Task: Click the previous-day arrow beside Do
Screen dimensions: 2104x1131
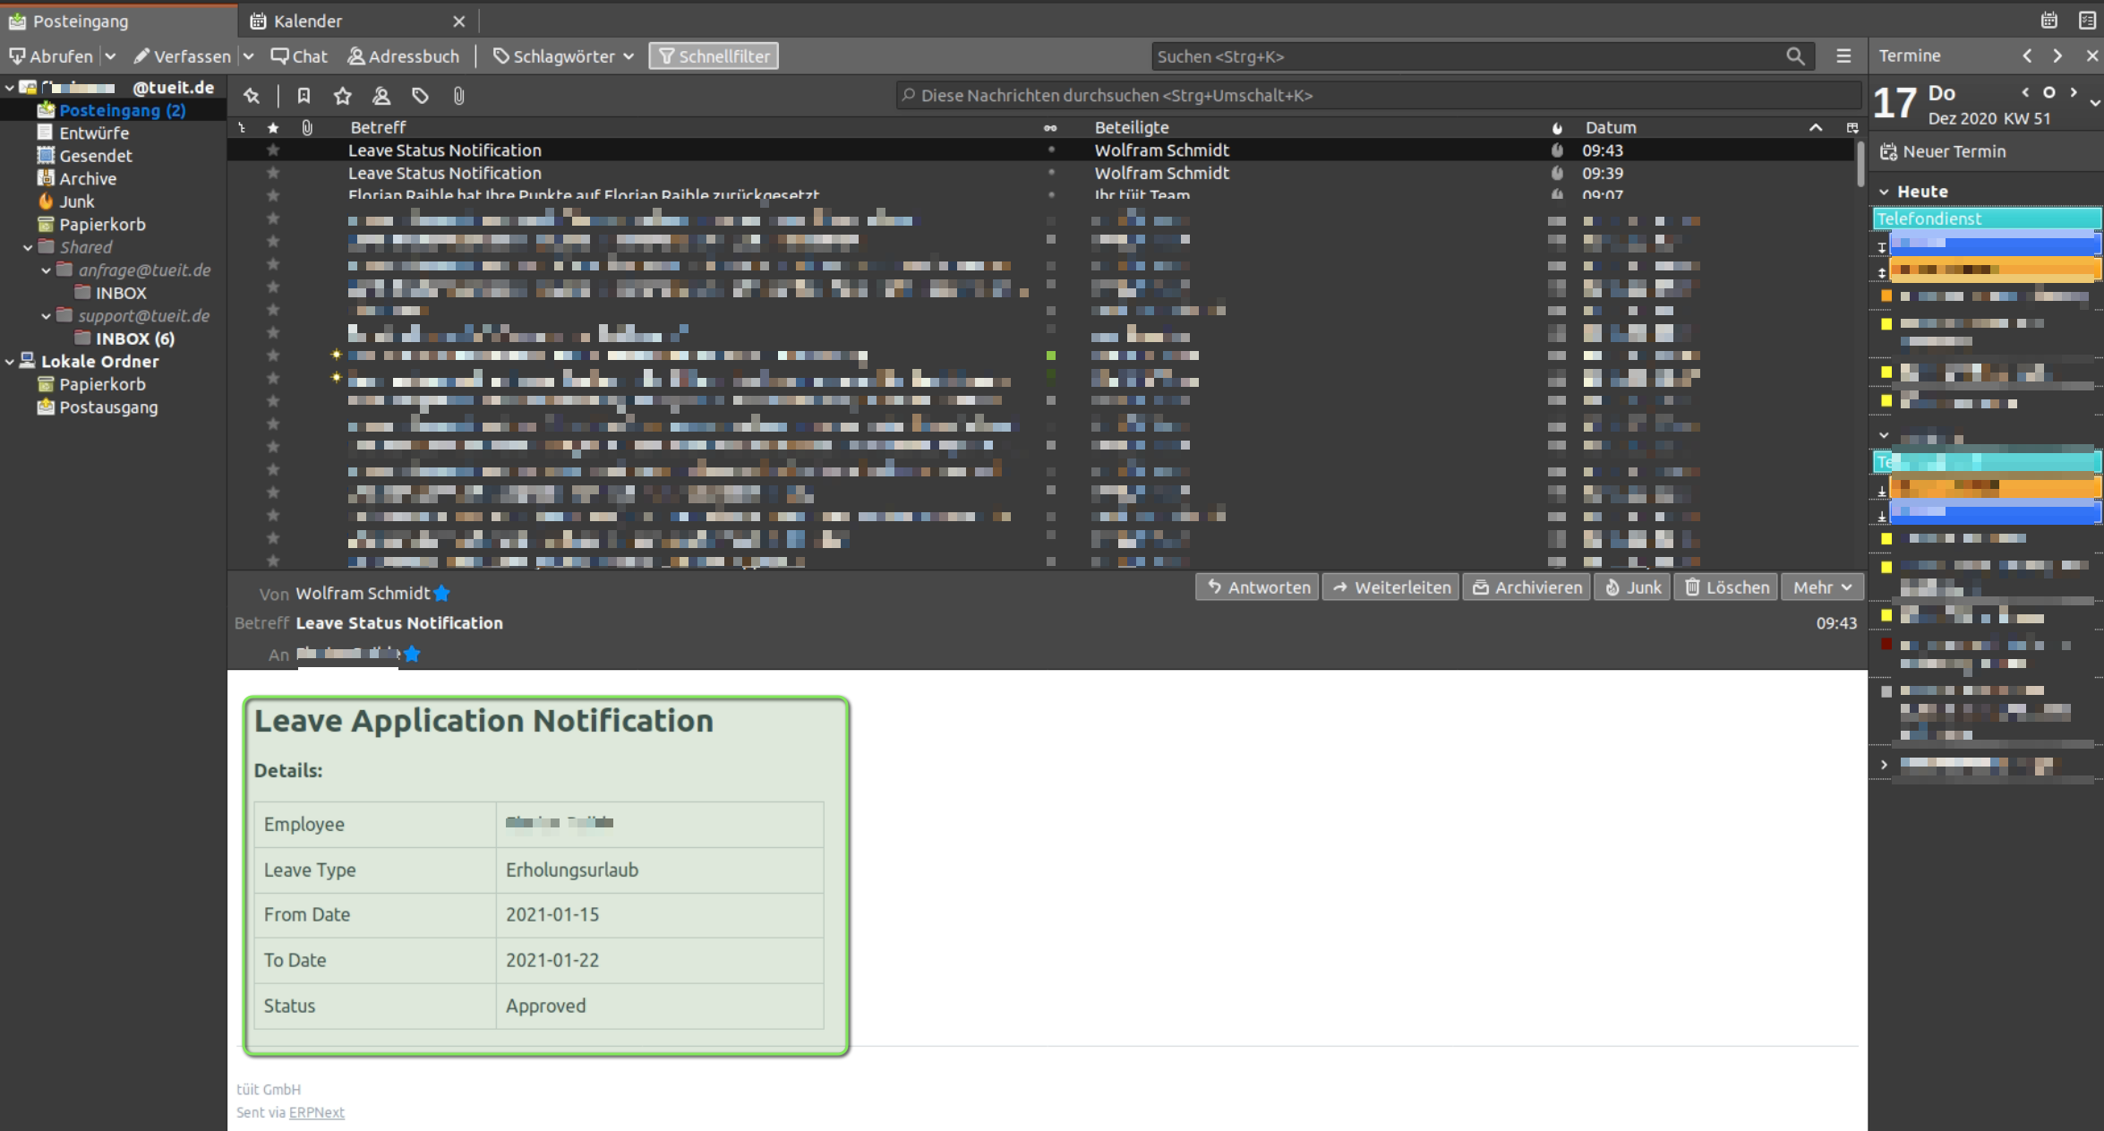Action: [2025, 92]
